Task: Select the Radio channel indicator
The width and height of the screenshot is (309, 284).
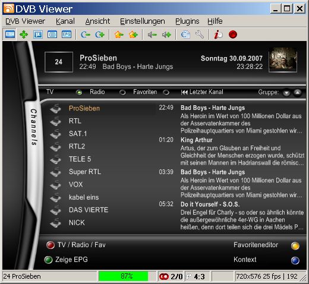Action: [x=122, y=92]
